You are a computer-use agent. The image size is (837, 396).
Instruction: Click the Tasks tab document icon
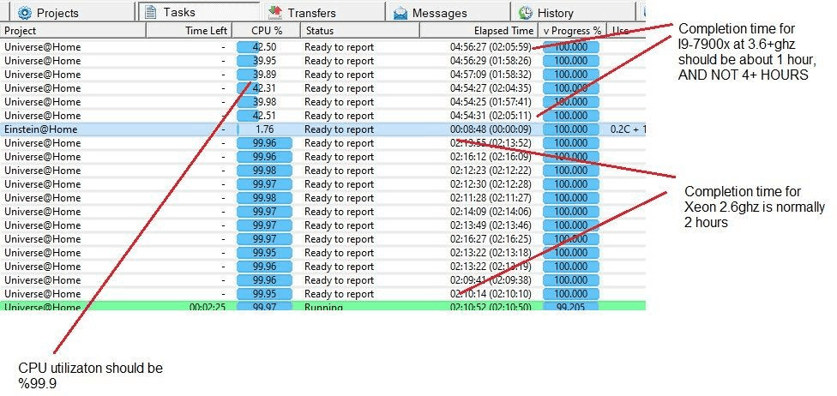coord(151,12)
